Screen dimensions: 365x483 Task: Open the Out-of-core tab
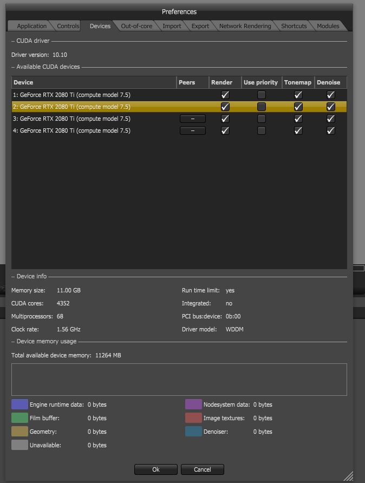tap(136, 26)
